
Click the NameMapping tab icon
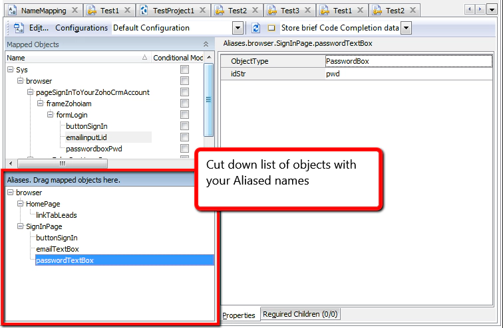point(13,11)
